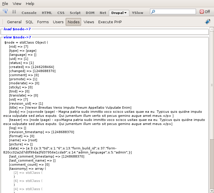
Task: Switch to the HTML tab
Action: 47,13
